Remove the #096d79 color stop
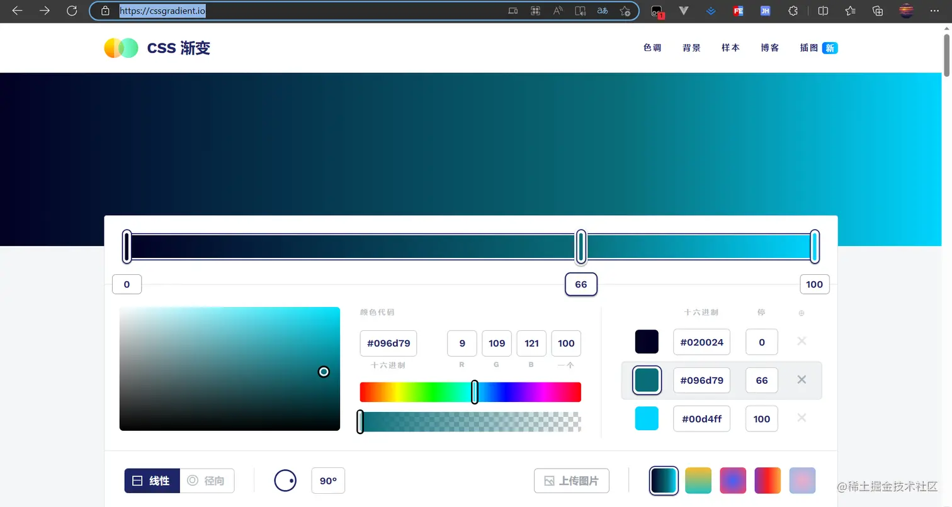This screenshot has height=507, width=952. pyautogui.click(x=802, y=379)
